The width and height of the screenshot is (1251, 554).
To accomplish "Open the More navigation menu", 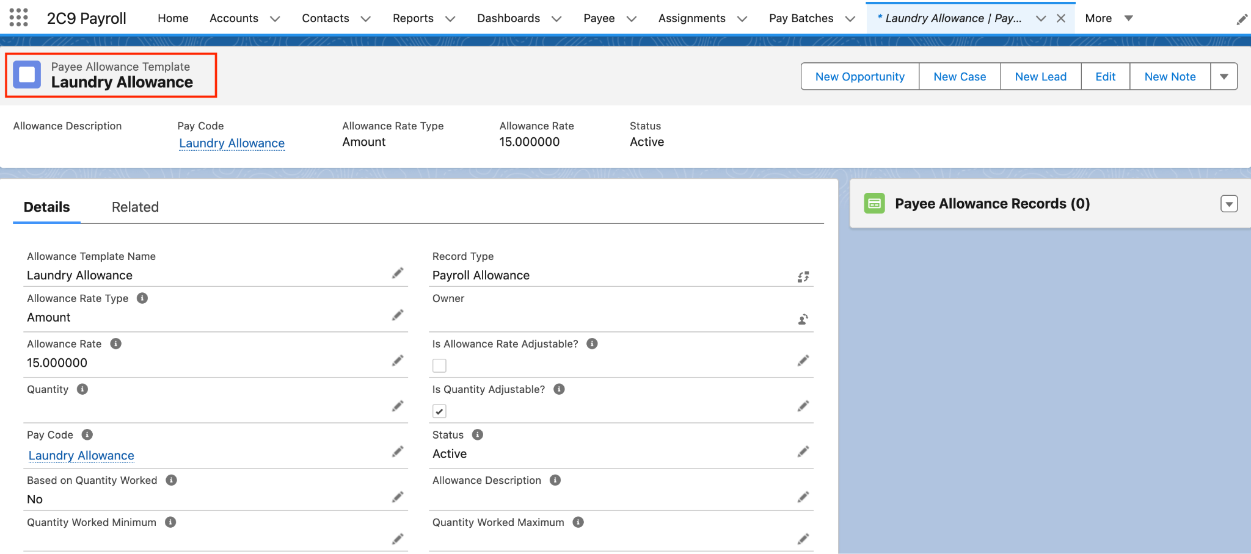I will (x=1109, y=18).
